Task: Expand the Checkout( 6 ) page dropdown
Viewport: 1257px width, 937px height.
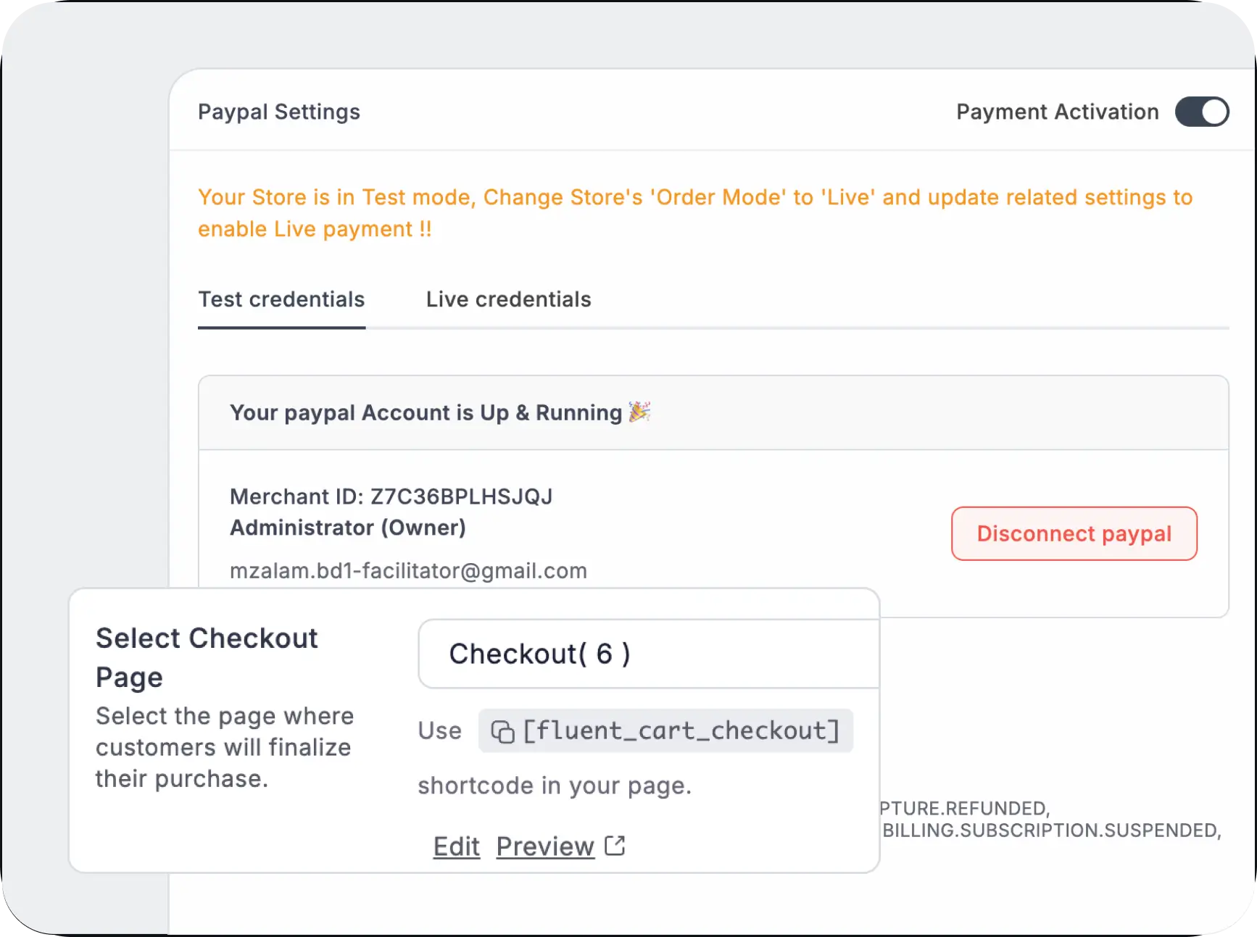Action: tap(648, 654)
